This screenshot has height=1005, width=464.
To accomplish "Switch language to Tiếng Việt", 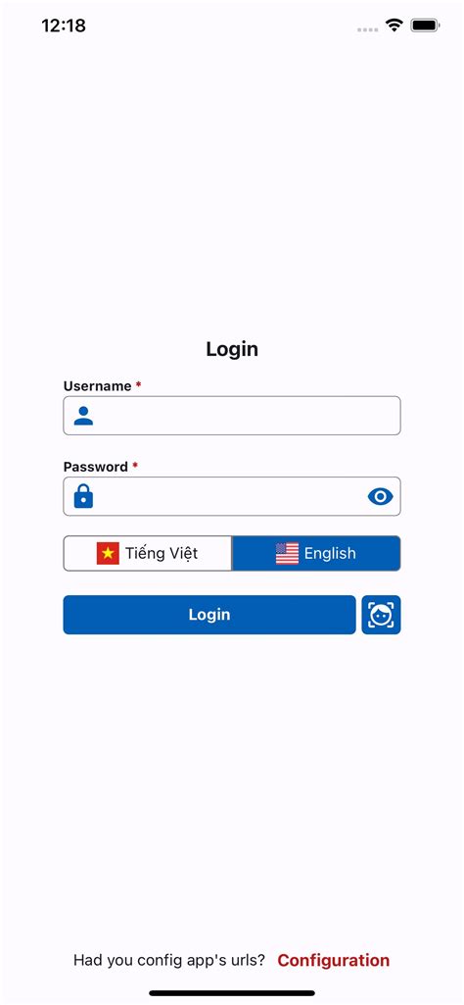I will click(x=148, y=553).
